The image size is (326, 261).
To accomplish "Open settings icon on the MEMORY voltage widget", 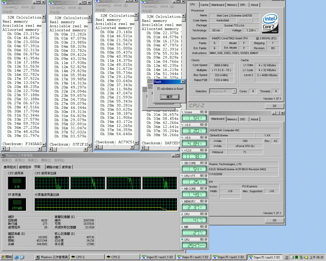I will click(202, 201).
